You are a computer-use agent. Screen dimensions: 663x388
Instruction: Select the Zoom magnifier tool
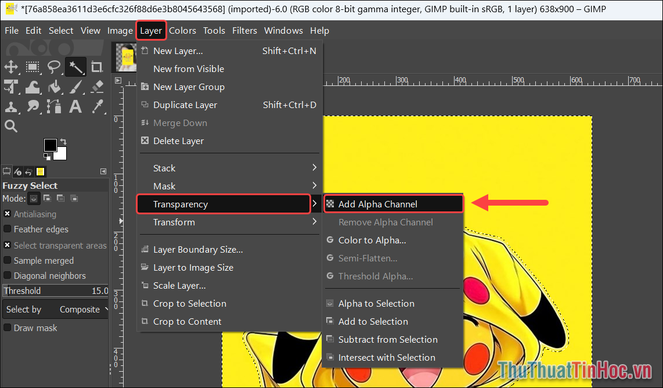pyautogui.click(x=11, y=125)
